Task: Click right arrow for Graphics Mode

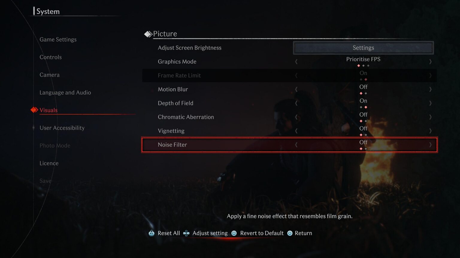Action: pyautogui.click(x=430, y=62)
